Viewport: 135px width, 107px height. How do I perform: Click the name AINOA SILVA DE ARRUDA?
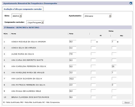24,48
